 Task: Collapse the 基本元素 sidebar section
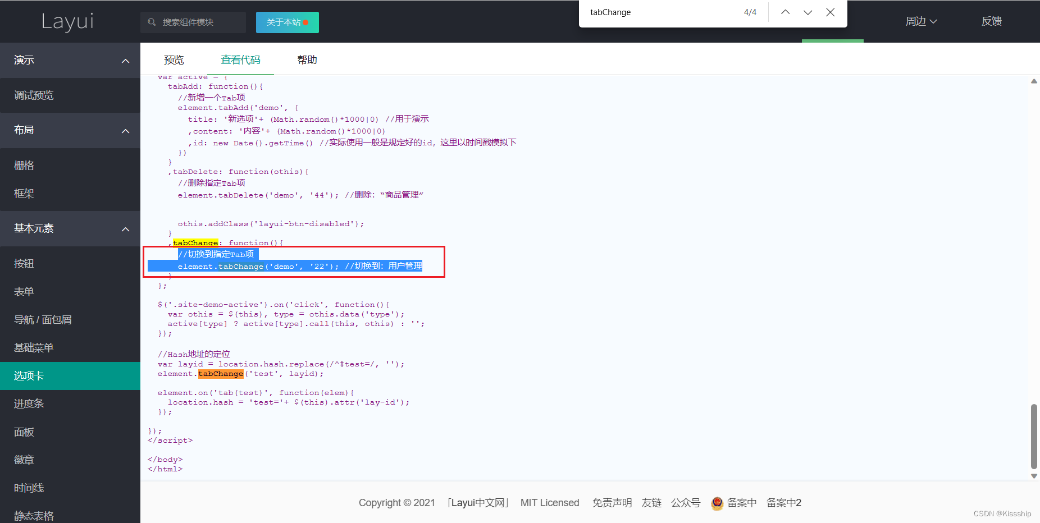pos(125,228)
